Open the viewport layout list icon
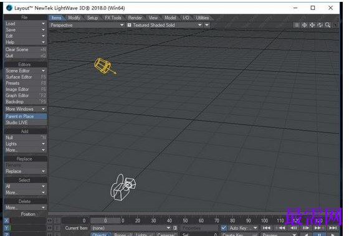354x236 pixels. click(x=297, y=25)
